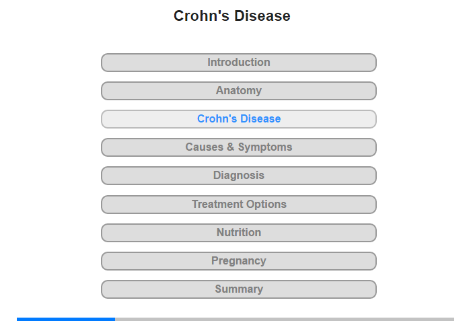The height and width of the screenshot is (323, 471).
Task: Go to the Anatomy chapter
Action: tap(239, 91)
